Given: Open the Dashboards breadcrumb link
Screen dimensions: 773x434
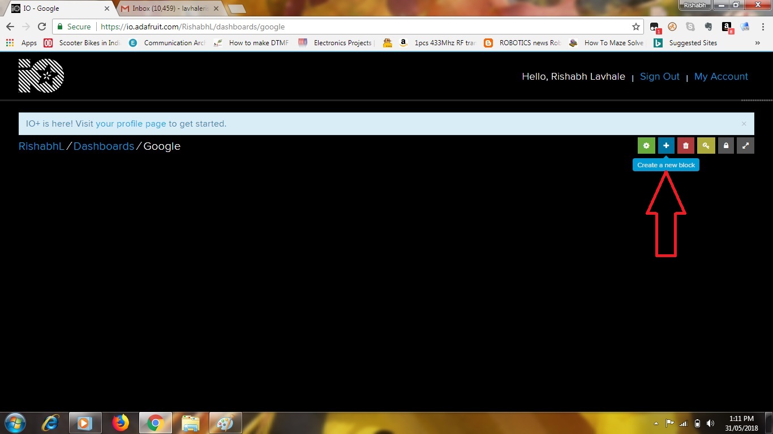Looking at the screenshot, I should (104, 146).
